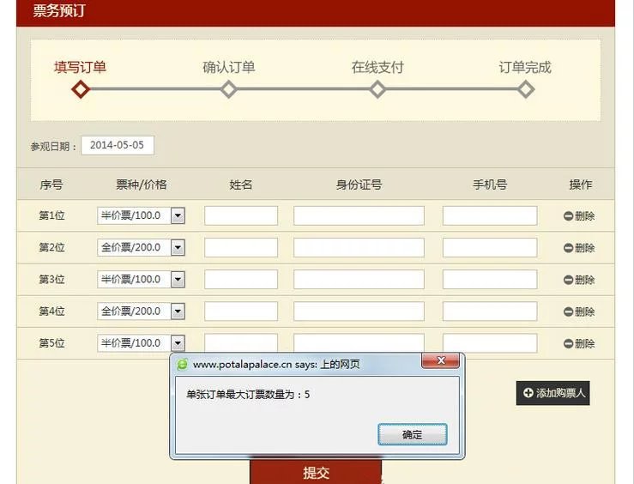Remove row 第5位 using its delete icon
This screenshot has height=484, width=634.
(x=568, y=343)
